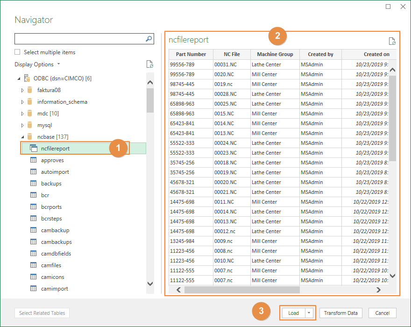Open Display Options dropdown

point(37,64)
